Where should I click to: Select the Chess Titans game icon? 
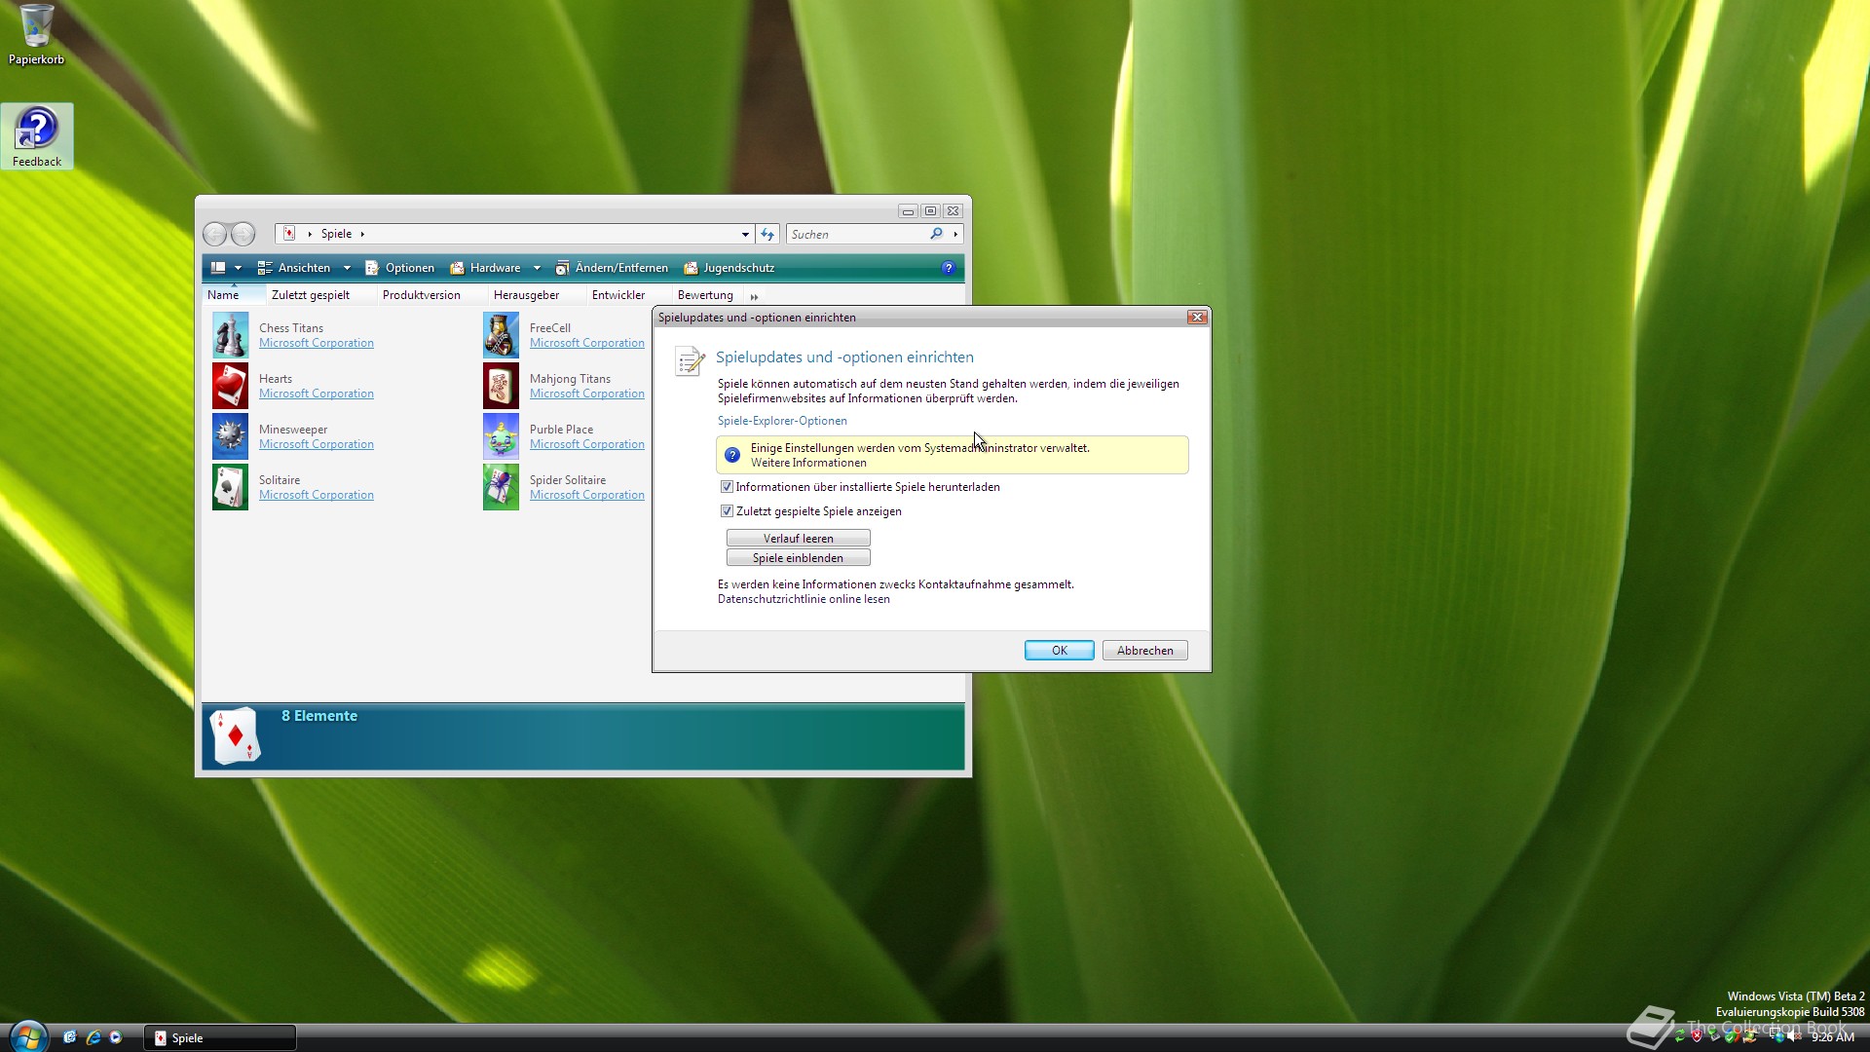pyautogui.click(x=230, y=335)
